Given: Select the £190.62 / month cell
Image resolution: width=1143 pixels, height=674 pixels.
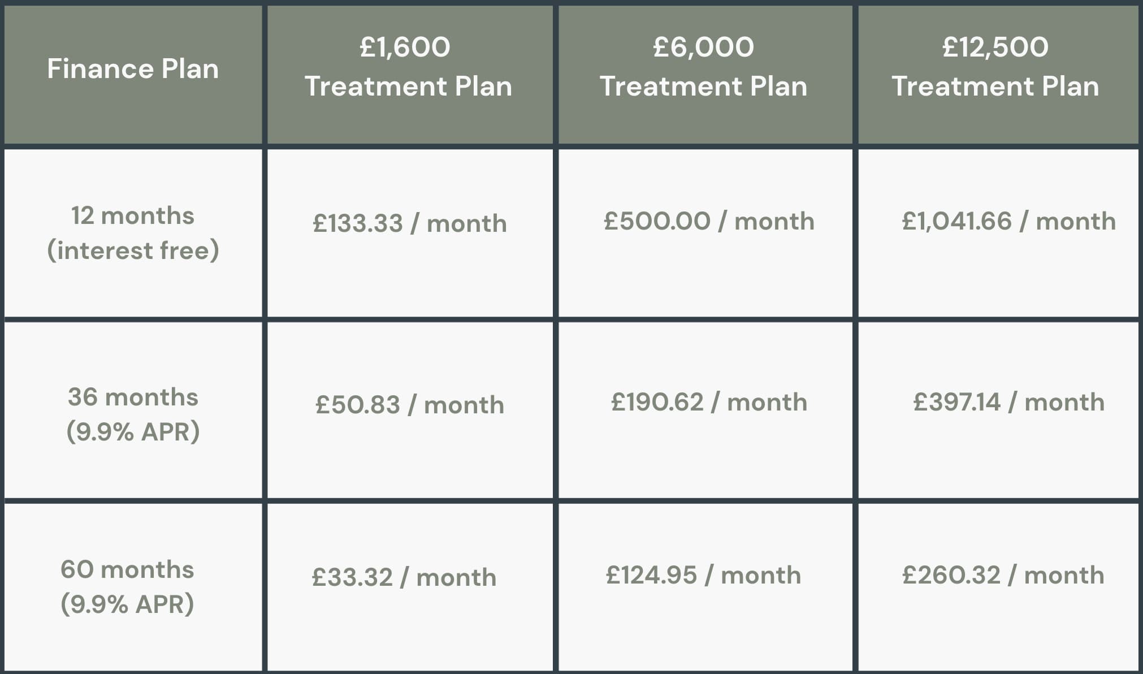Looking at the screenshot, I should (709, 402).
